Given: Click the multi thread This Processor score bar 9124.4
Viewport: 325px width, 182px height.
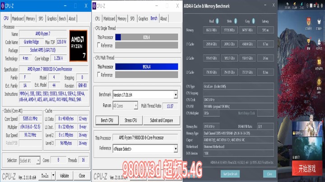Looking at the screenshot, I should [x=147, y=67].
